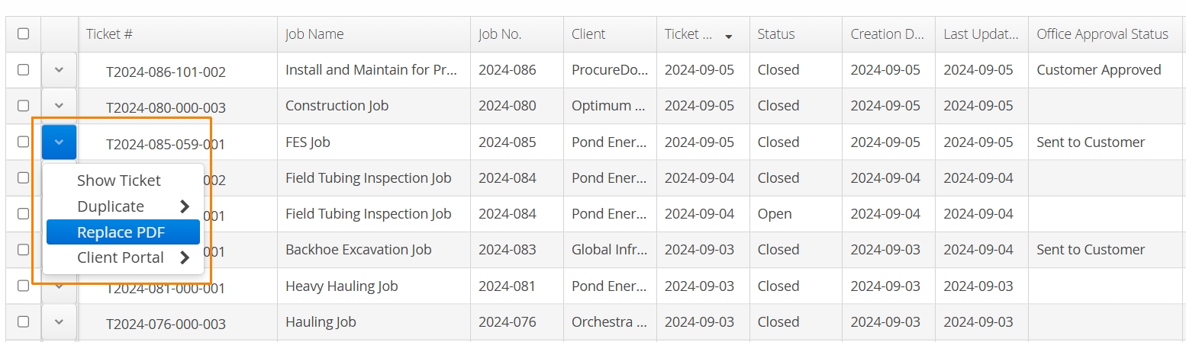
Task: Tick checkbox for the Hauling Job row
Action: pyautogui.click(x=23, y=321)
